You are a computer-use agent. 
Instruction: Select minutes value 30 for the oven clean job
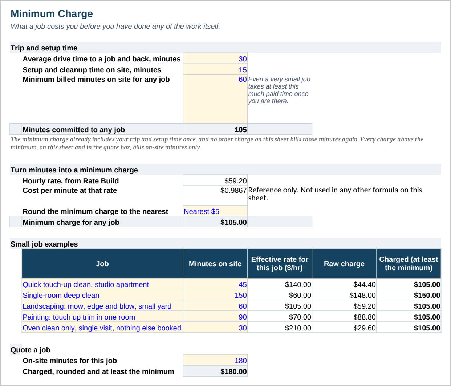click(x=215, y=328)
